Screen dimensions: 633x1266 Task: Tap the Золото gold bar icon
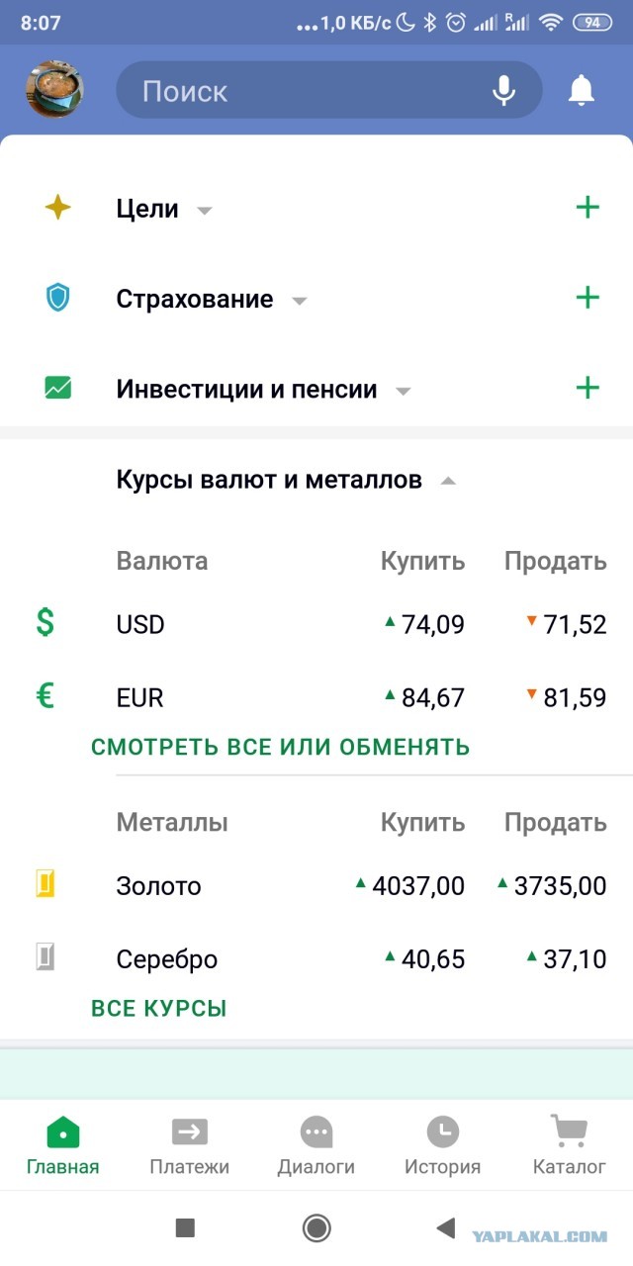click(x=45, y=884)
